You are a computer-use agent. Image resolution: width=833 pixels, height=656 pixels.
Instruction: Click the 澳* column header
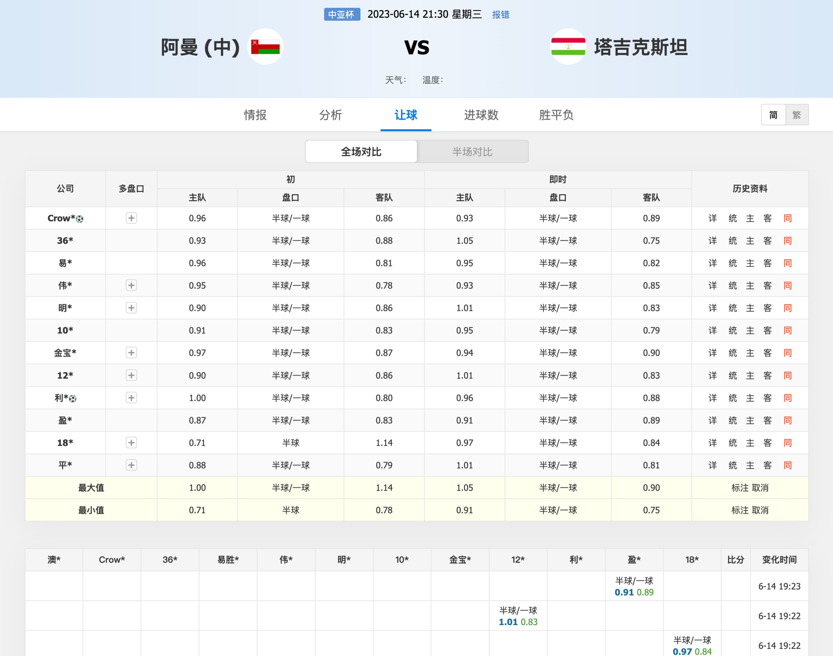click(x=54, y=560)
